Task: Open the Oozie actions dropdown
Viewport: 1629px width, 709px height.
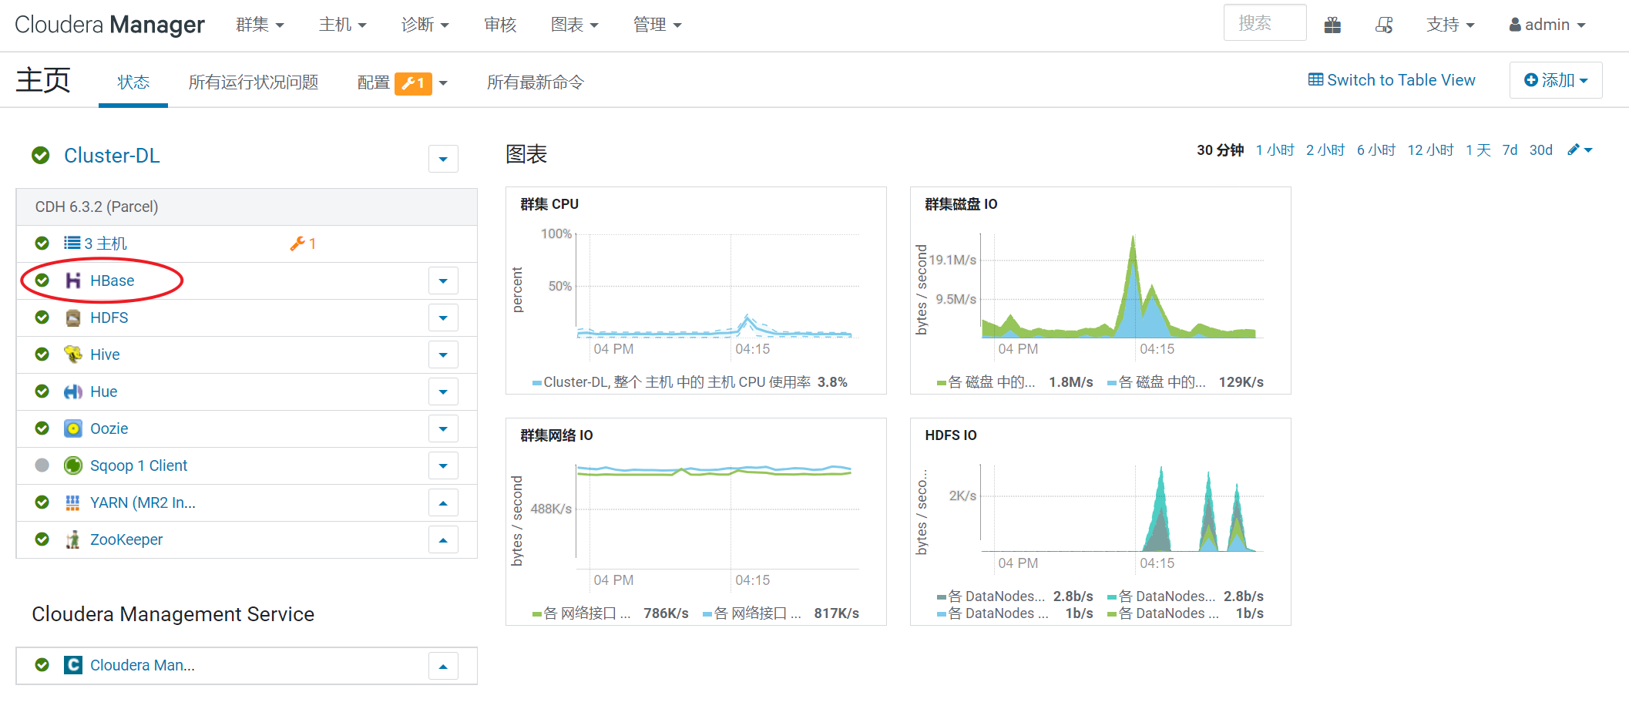Action: point(443,428)
